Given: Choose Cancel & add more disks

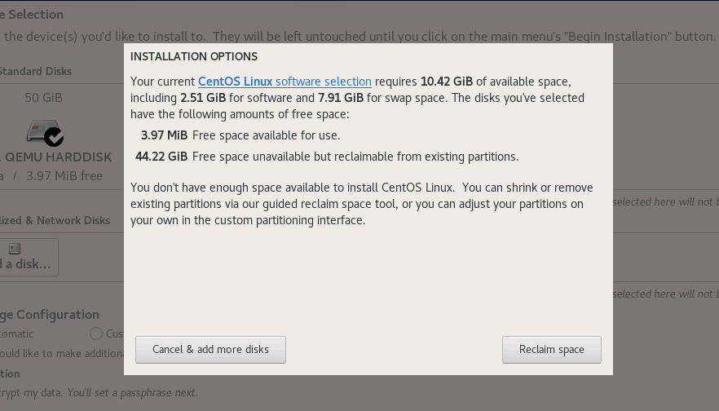Looking at the screenshot, I should point(210,350).
